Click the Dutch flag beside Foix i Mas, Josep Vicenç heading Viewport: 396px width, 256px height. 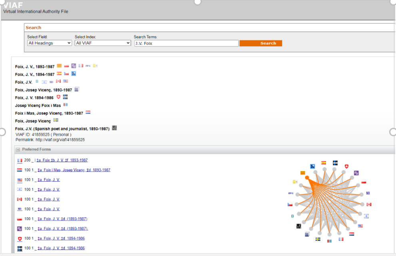tap(88, 112)
